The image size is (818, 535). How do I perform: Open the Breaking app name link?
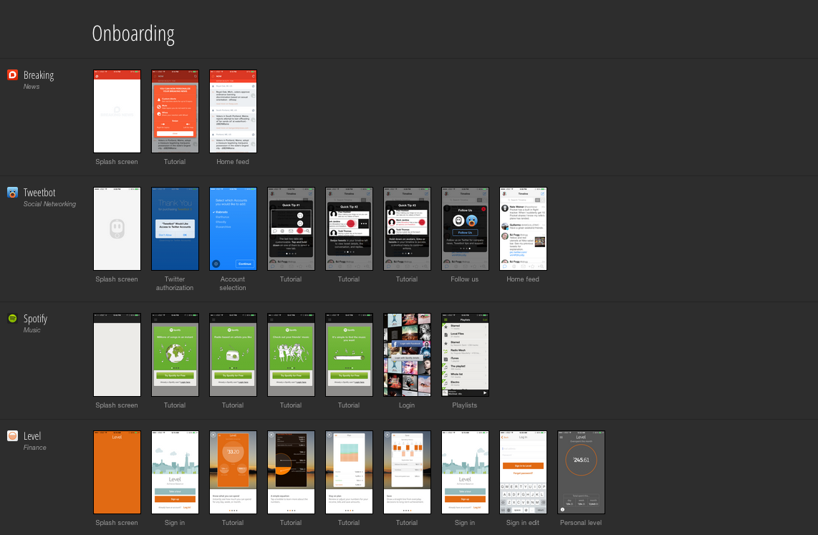click(x=39, y=75)
